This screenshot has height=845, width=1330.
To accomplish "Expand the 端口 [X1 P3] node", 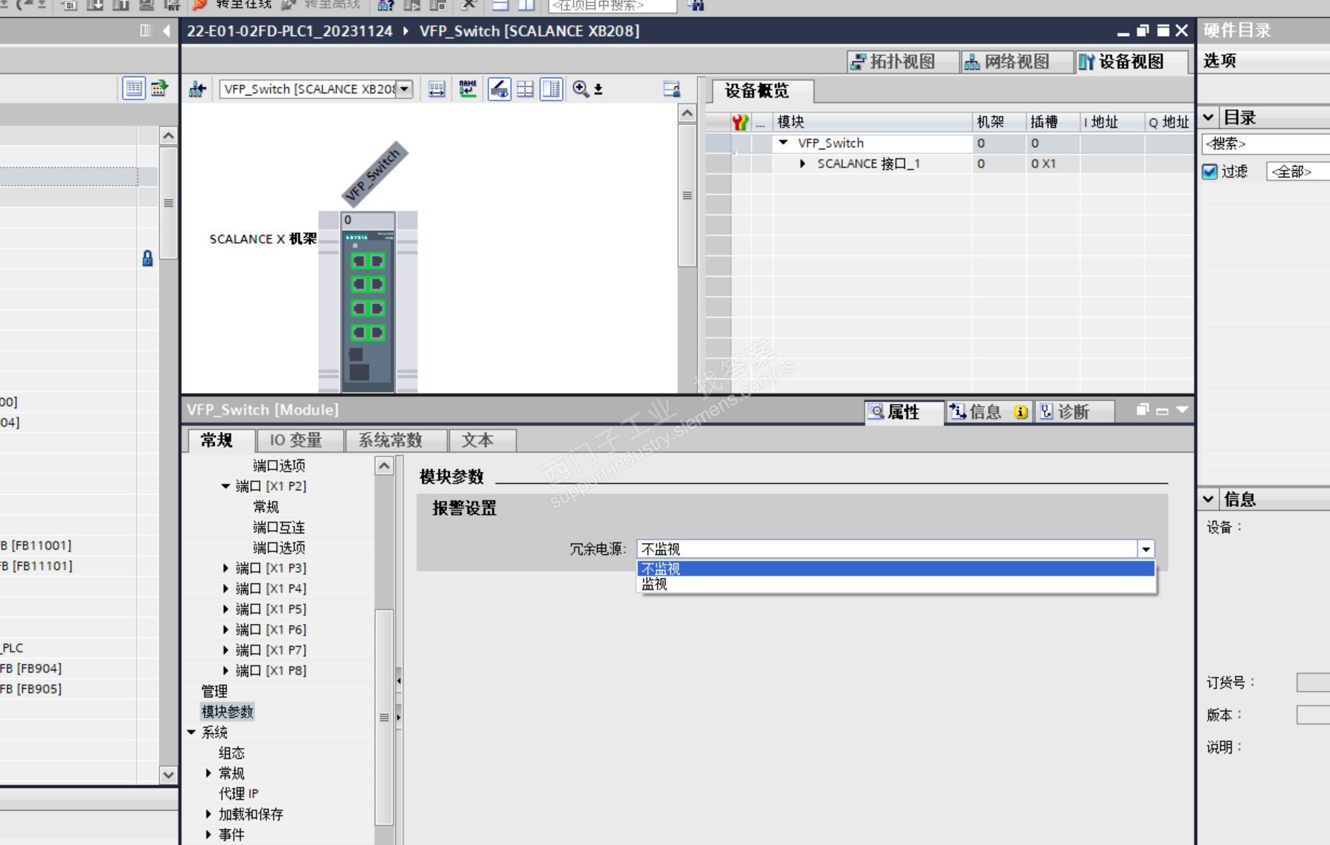I will point(226,568).
